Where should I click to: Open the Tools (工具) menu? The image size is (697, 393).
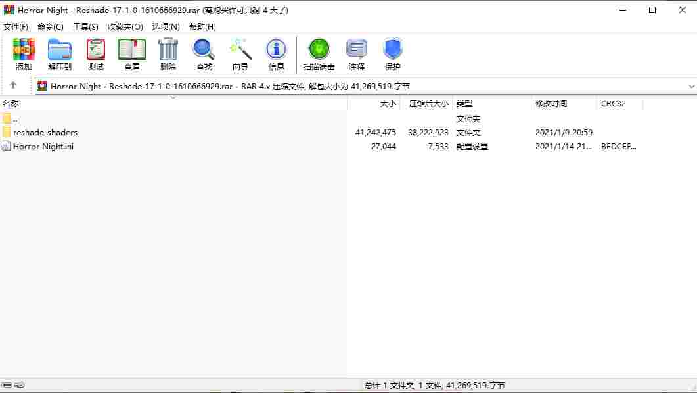point(85,27)
